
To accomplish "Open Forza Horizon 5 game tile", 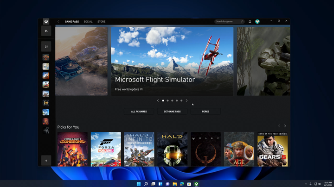I will tap(106, 149).
